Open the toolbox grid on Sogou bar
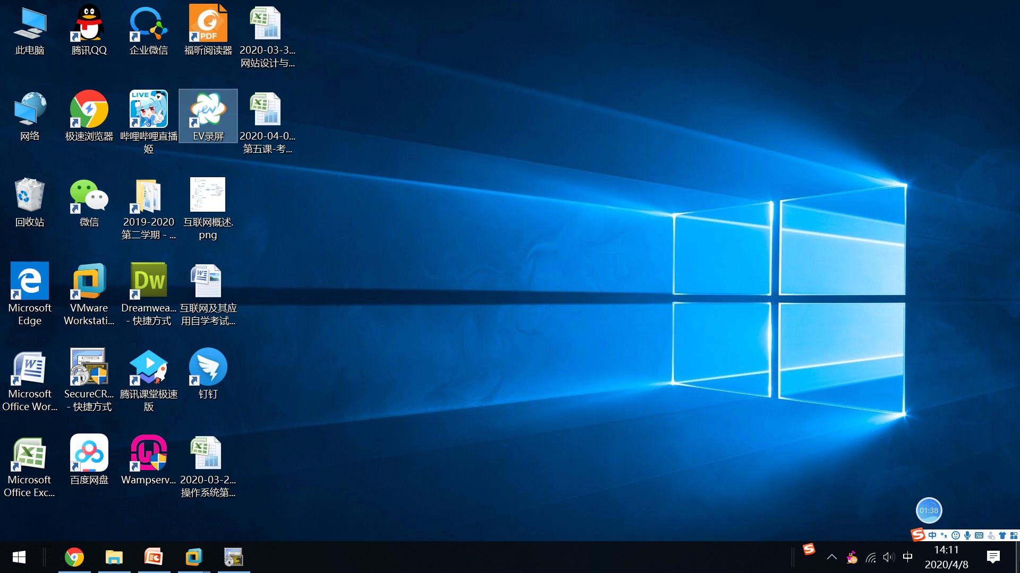This screenshot has width=1020, height=573. pyautogui.click(x=1014, y=535)
